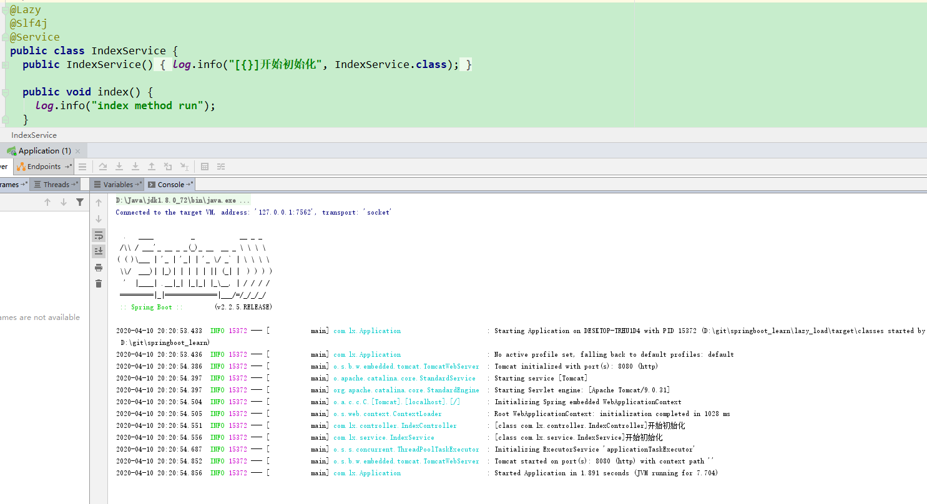
Task: Click the frames filter funnel icon
Action: click(80, 202)
